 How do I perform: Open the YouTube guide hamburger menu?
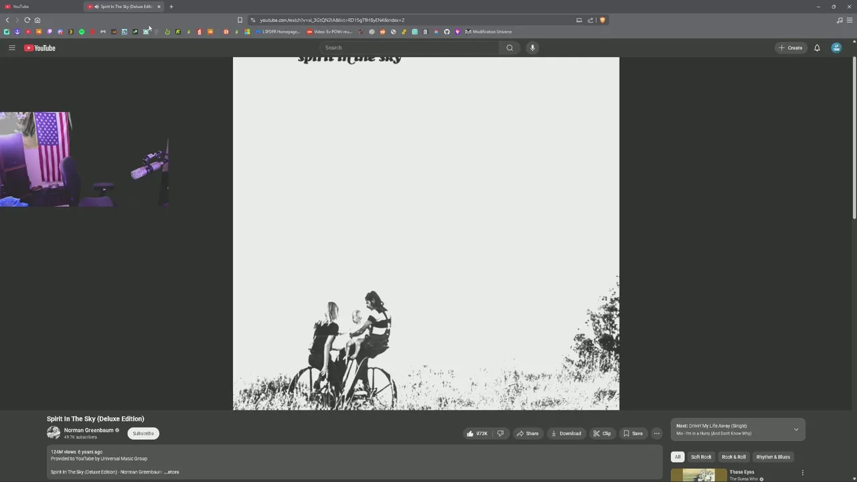coord(11,48)
